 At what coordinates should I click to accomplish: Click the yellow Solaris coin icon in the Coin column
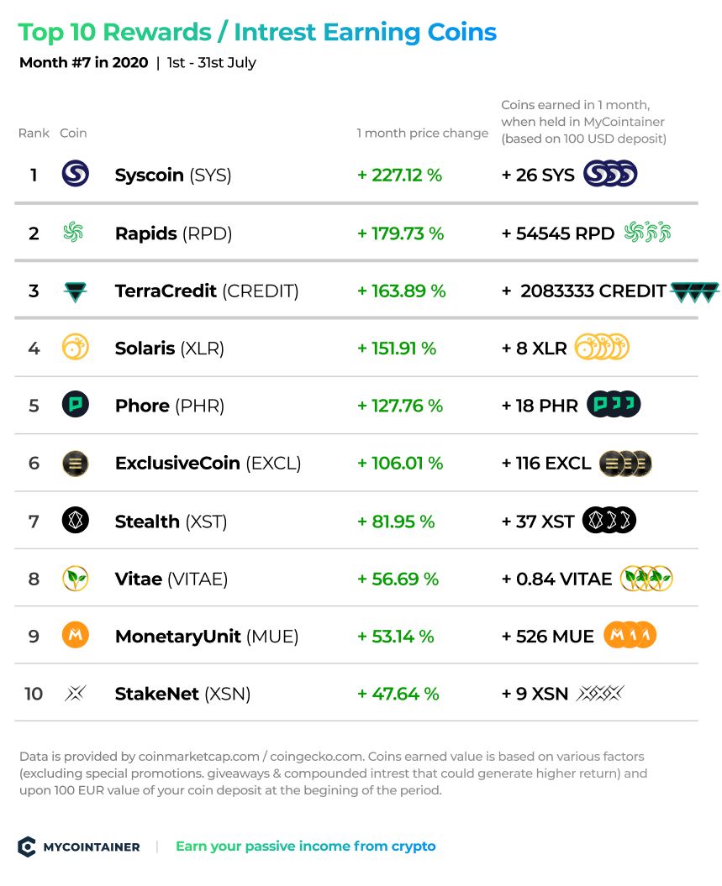tap(75, 347)
